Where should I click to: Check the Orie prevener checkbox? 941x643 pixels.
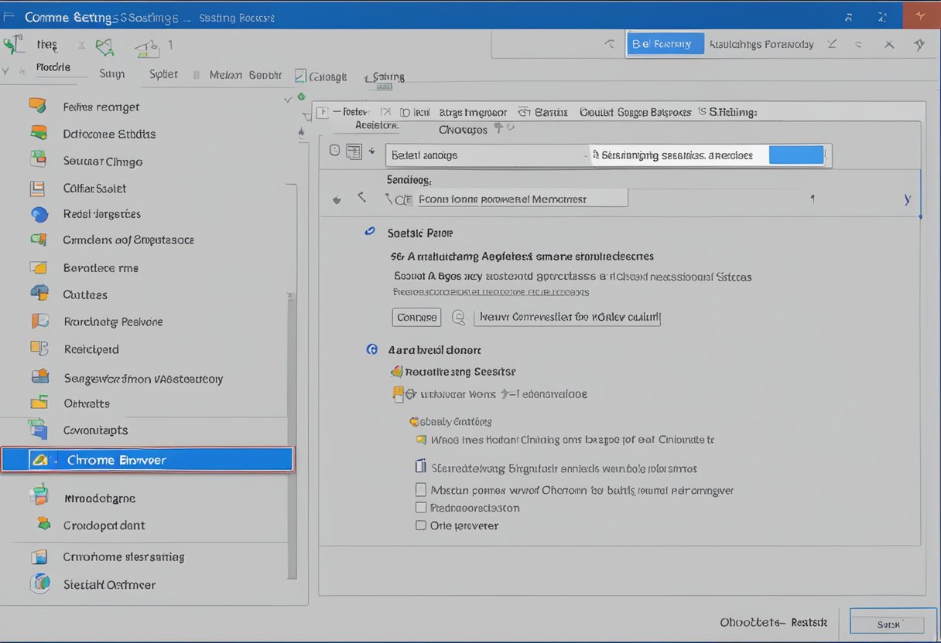[421, 526]
